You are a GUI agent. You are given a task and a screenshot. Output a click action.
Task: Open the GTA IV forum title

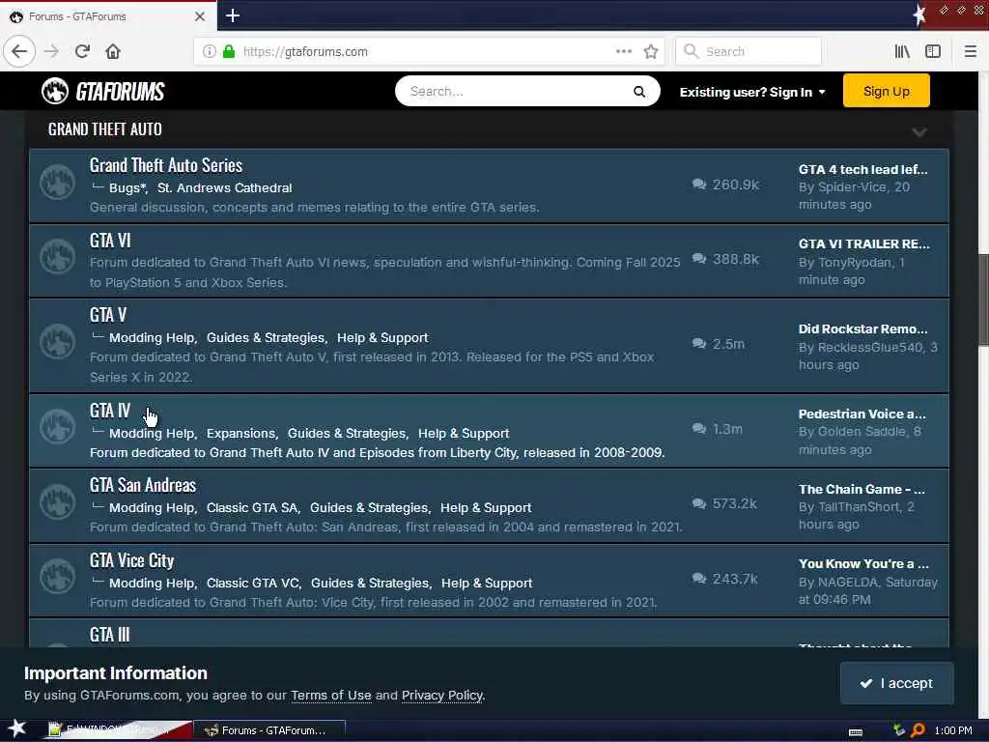[x=110, y=411]
